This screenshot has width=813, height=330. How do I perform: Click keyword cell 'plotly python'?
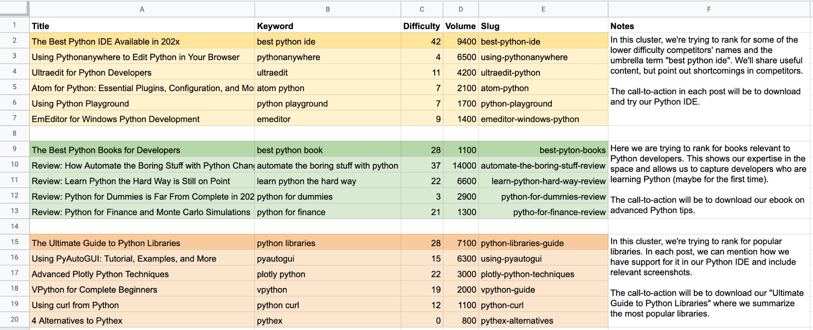click(328, 273)
